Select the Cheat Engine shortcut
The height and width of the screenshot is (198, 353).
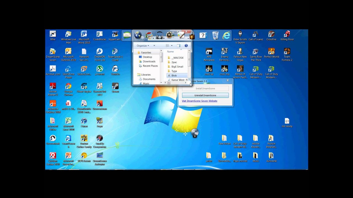point(84,88)
